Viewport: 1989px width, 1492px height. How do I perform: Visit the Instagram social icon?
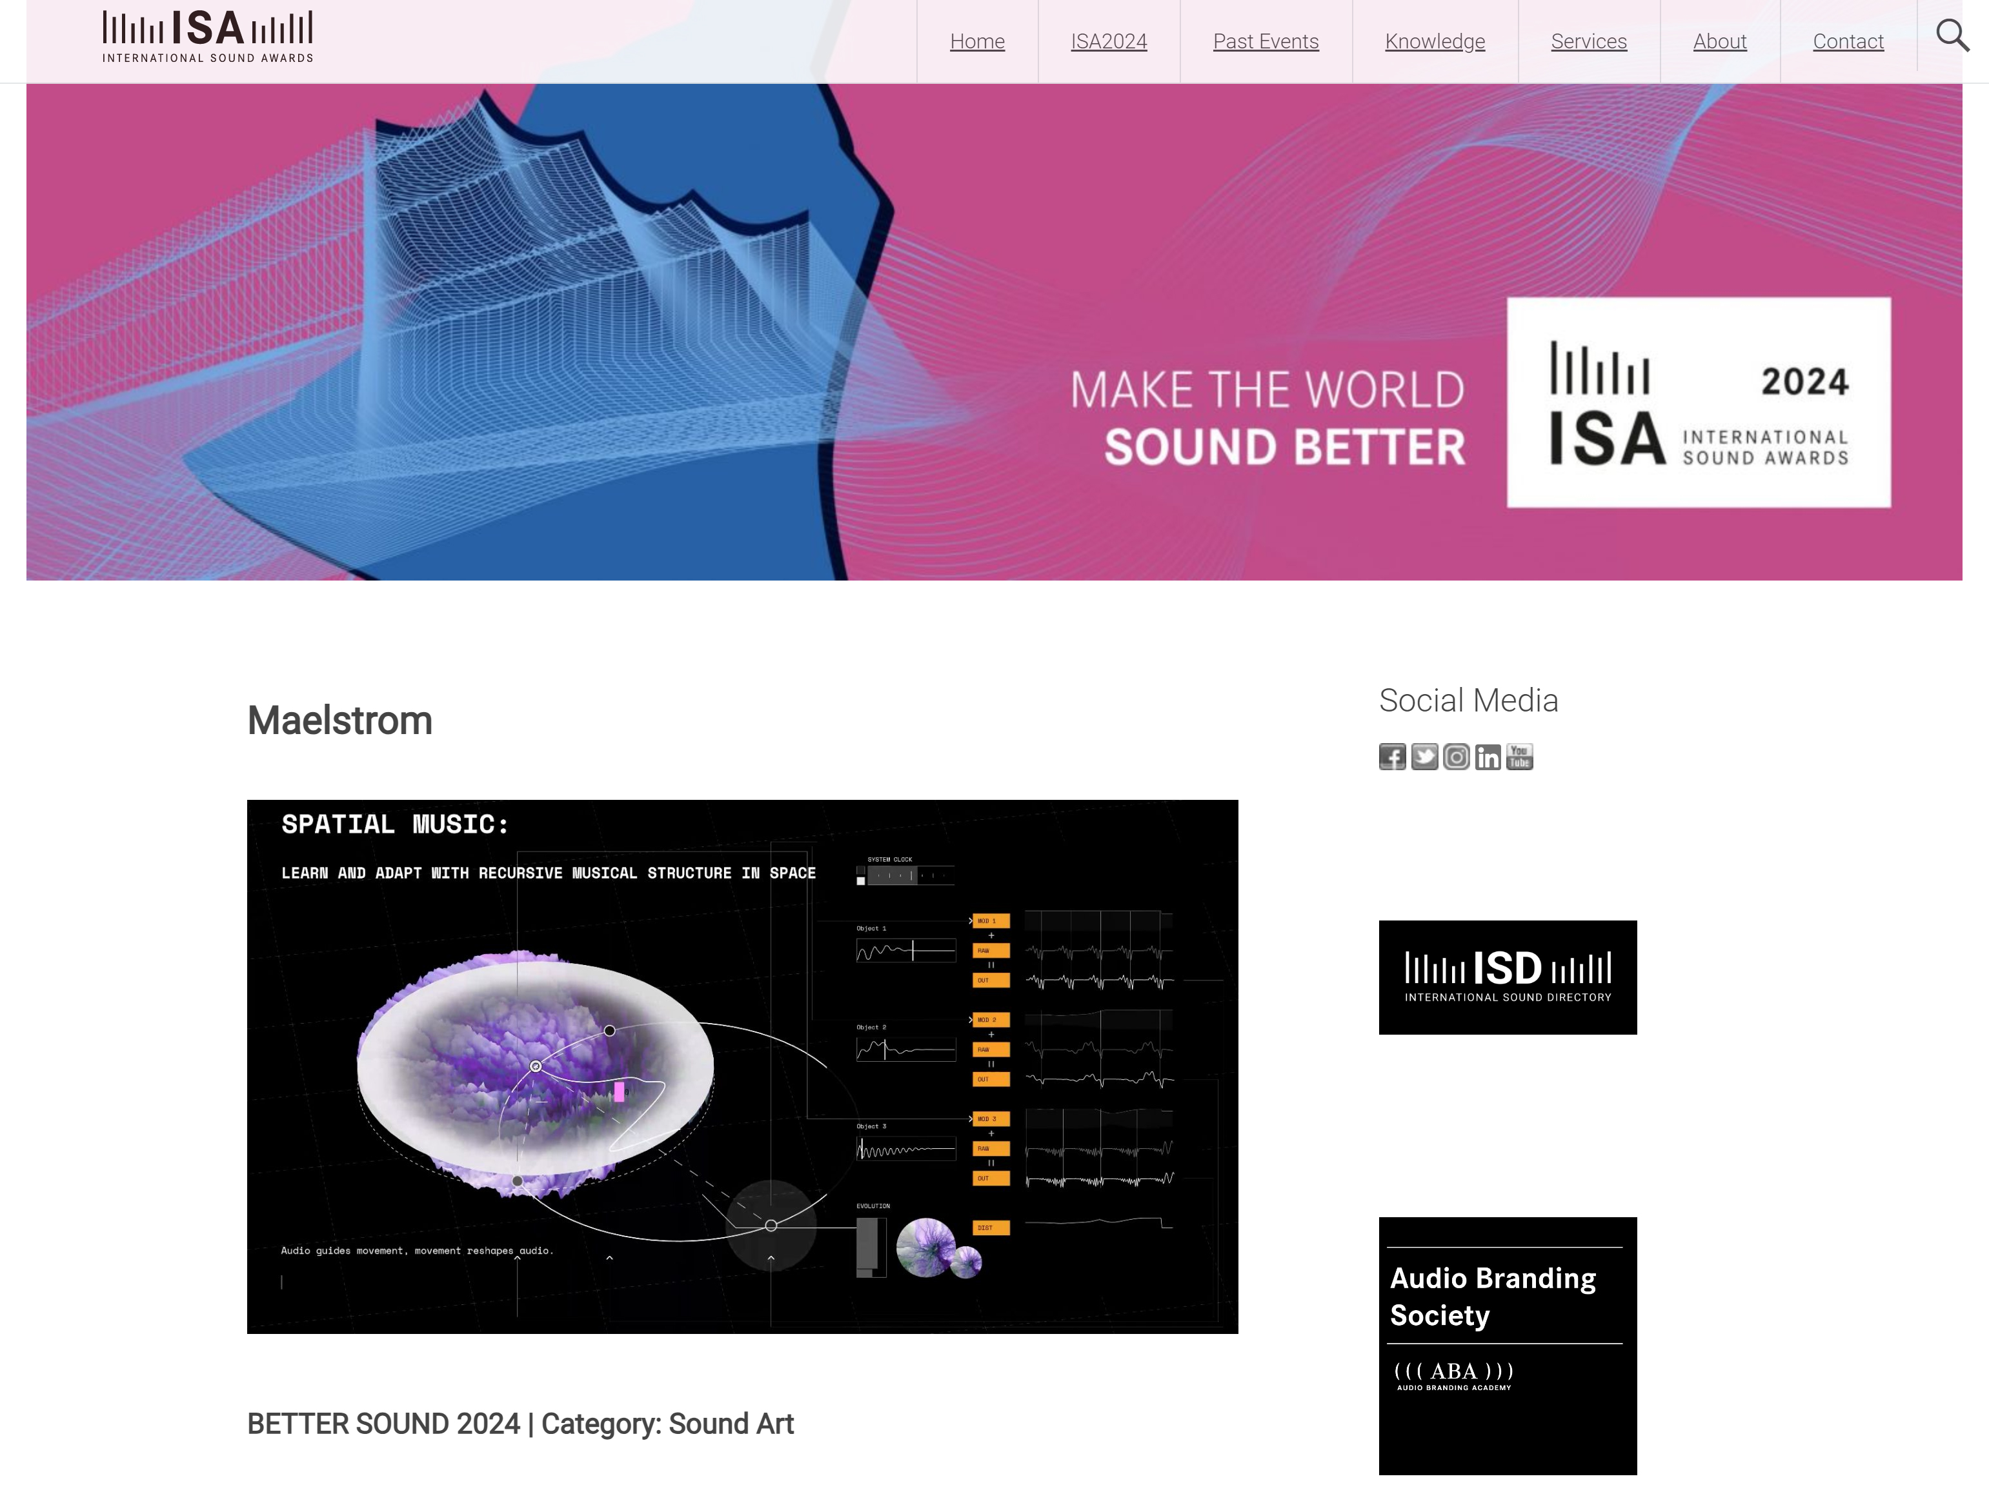[x=1456, y=757]
